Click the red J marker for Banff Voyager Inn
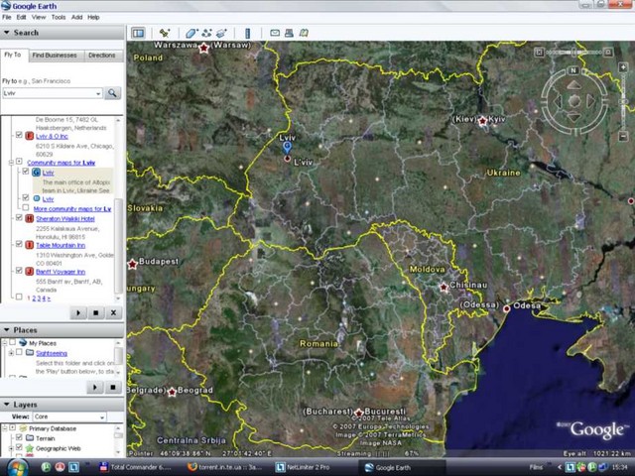The image size is (635, 476). 29,272
